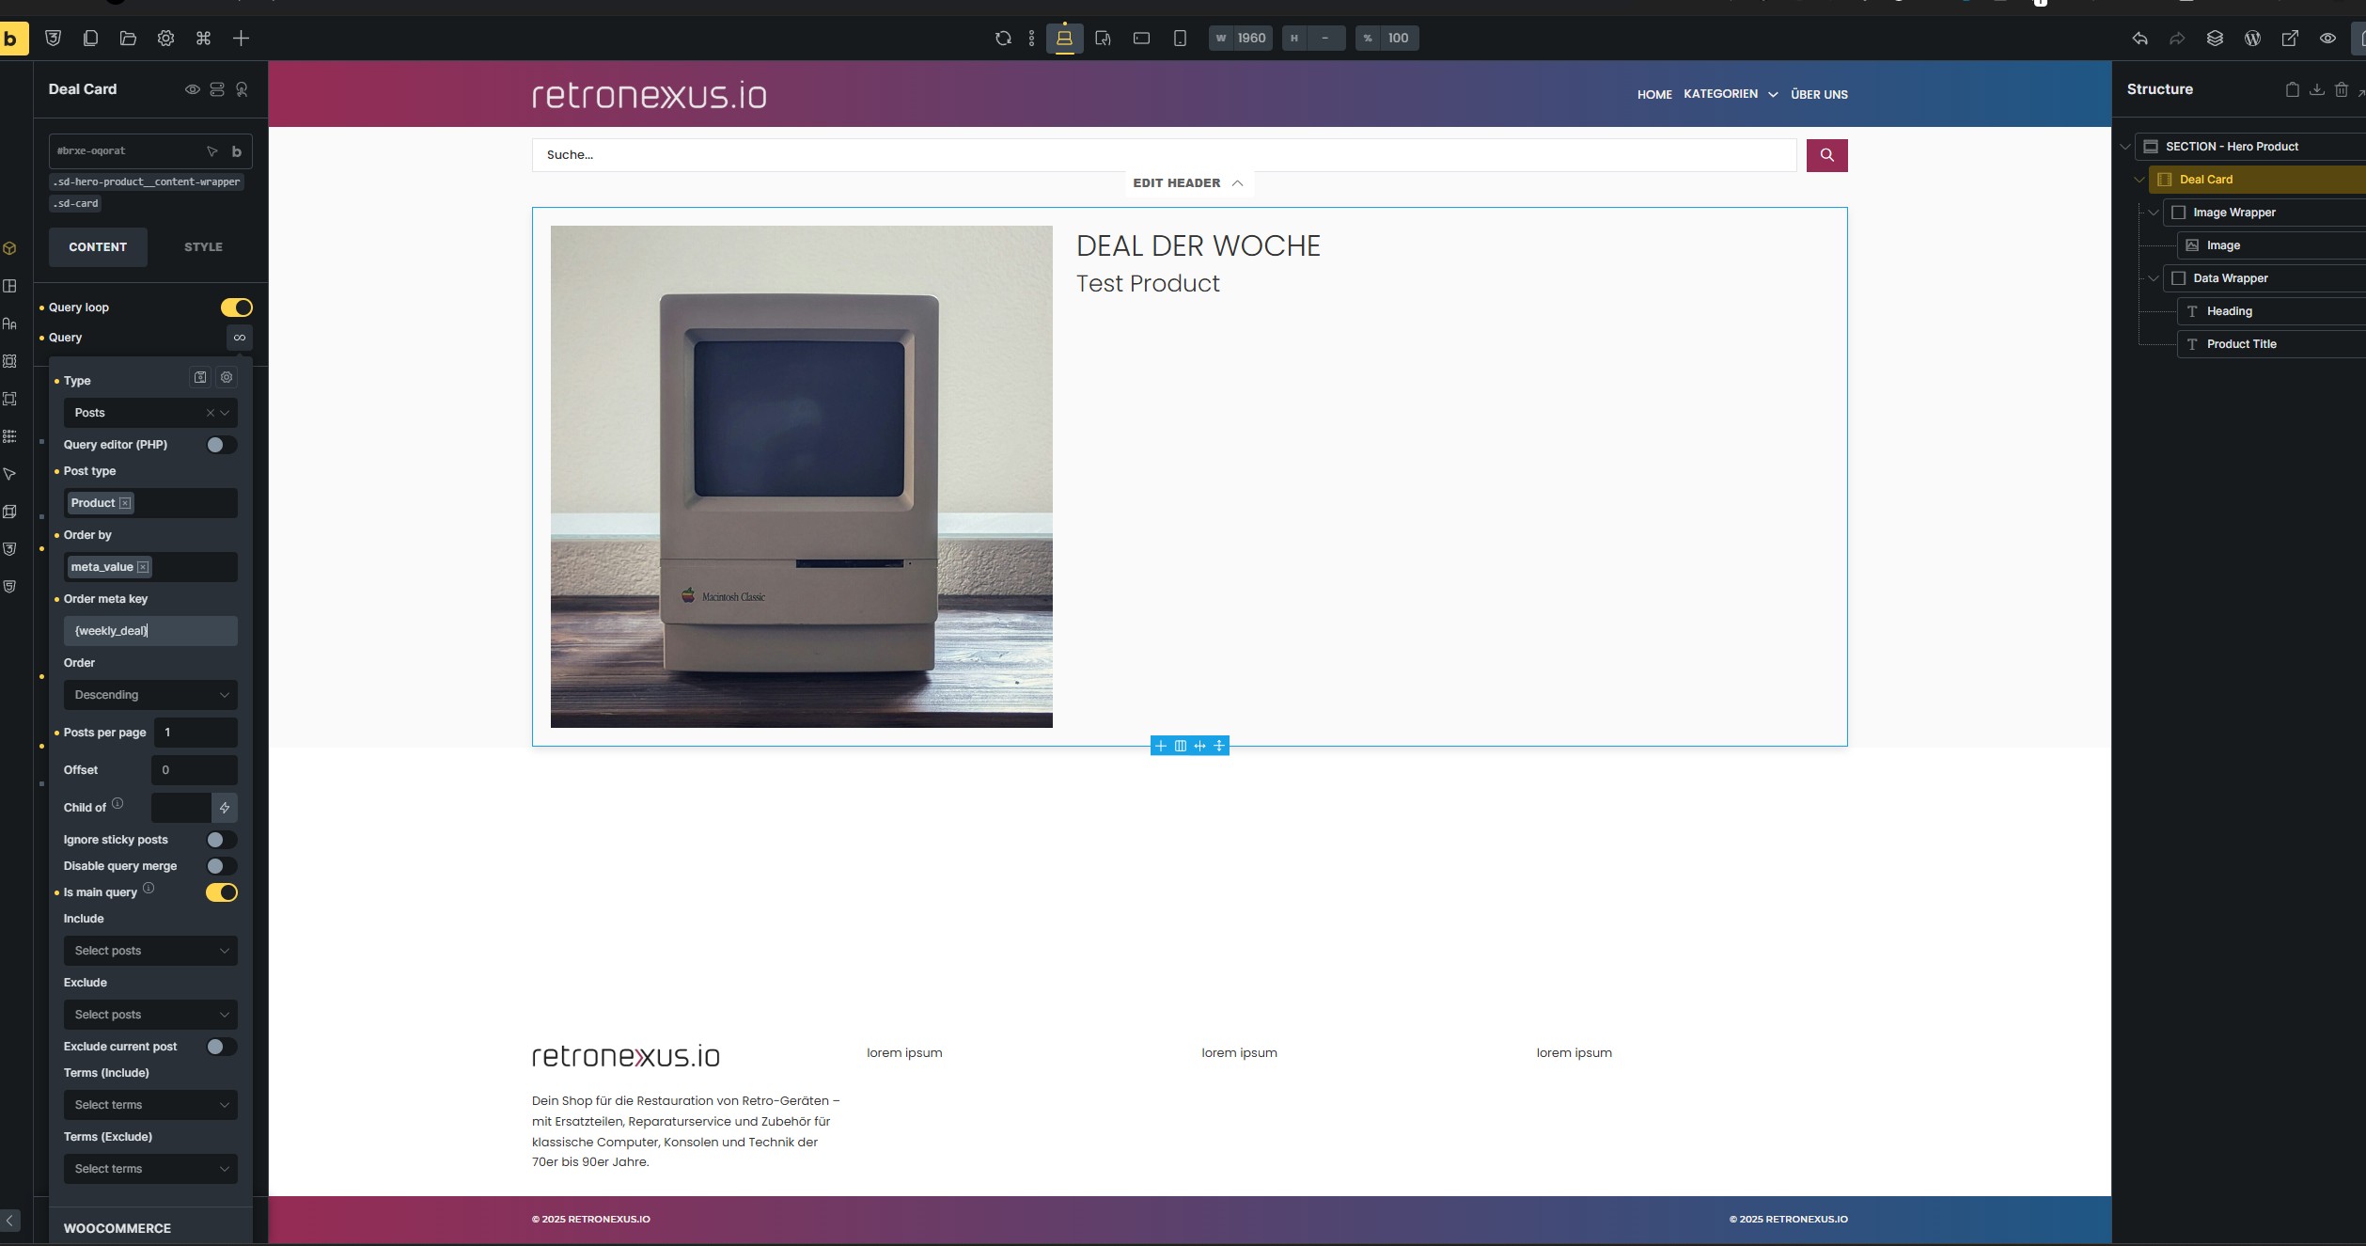
Task: Disable the Is main query toggle
Action: (221, 892)
